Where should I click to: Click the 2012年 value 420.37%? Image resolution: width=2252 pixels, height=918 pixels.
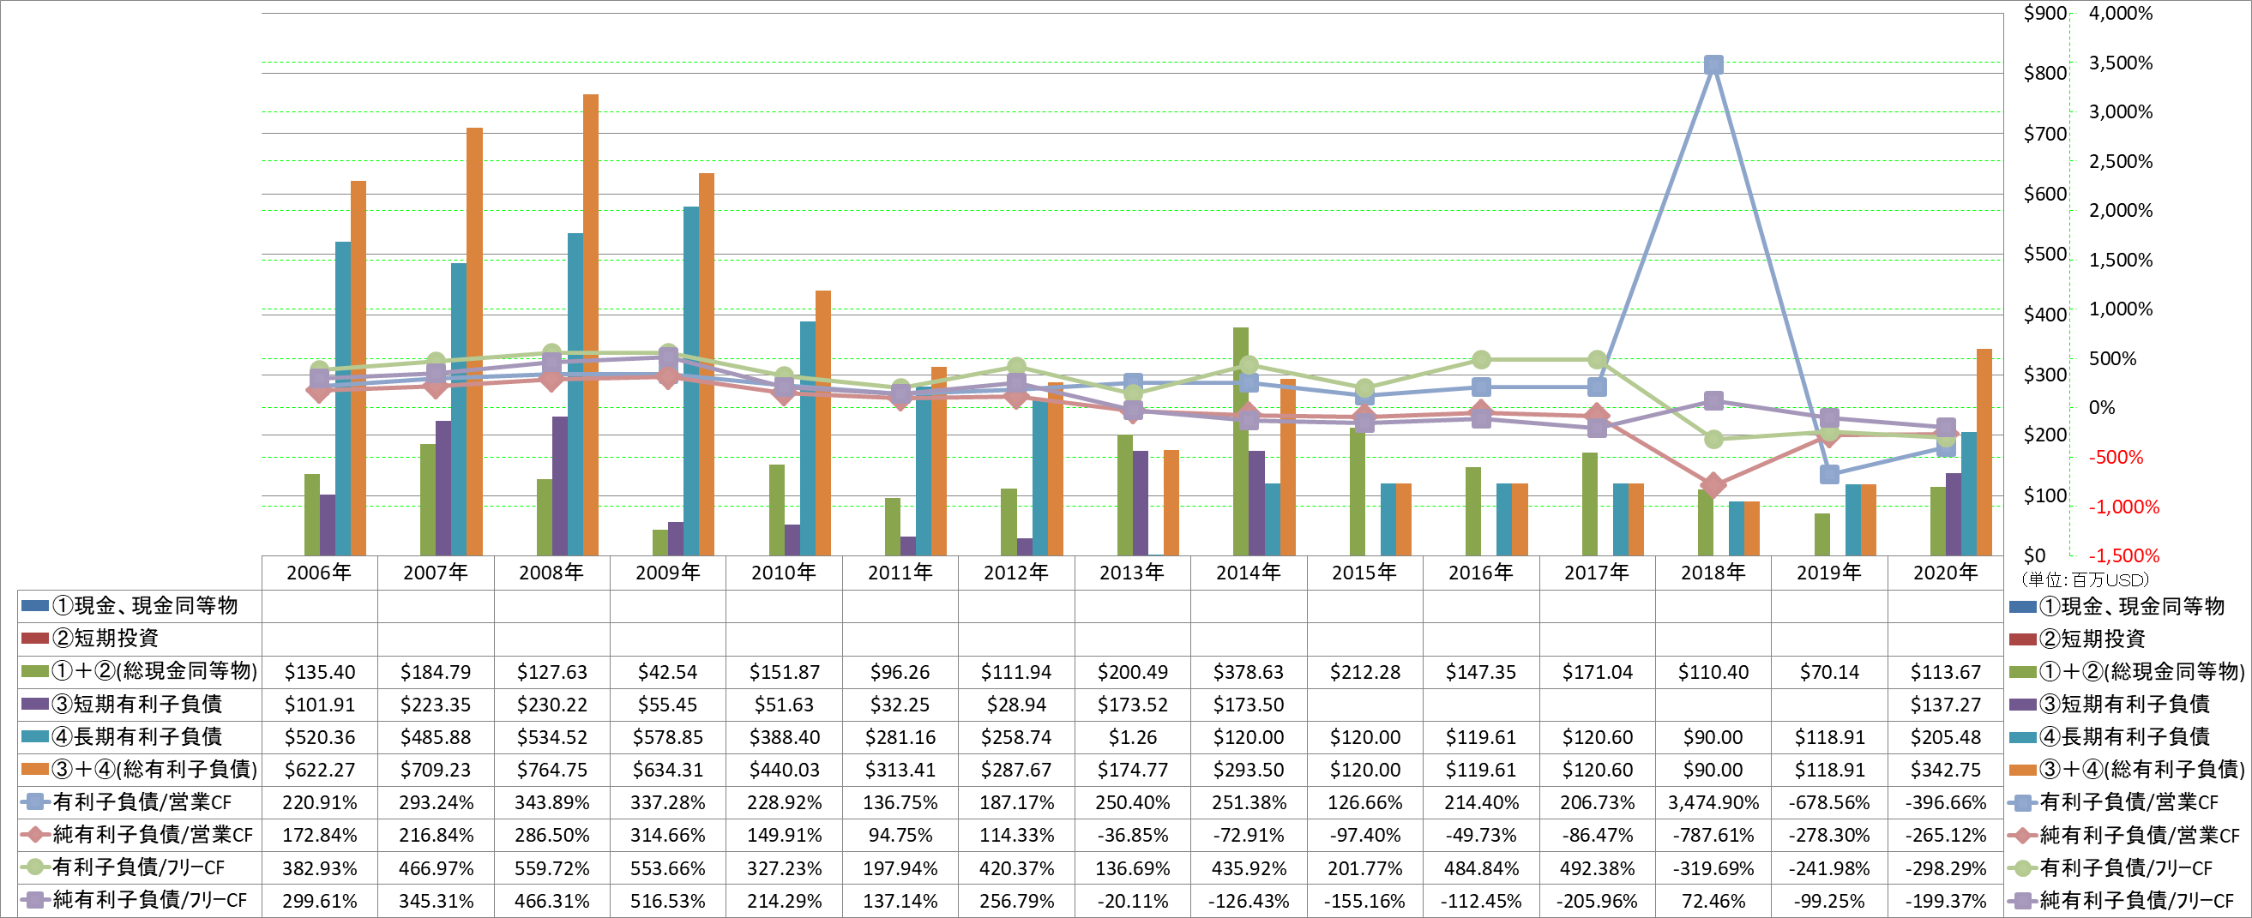click(1017, 868)
